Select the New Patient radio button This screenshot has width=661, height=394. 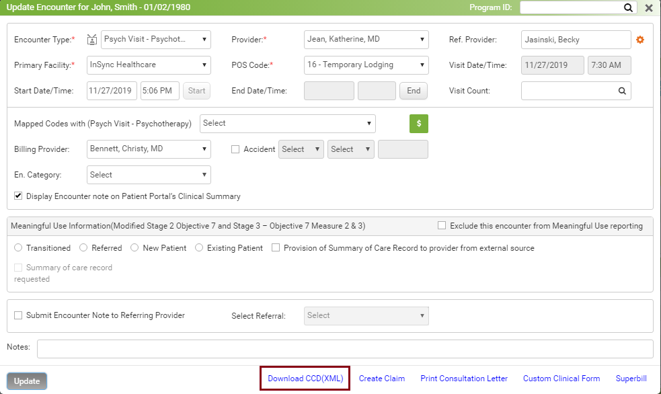135,248
